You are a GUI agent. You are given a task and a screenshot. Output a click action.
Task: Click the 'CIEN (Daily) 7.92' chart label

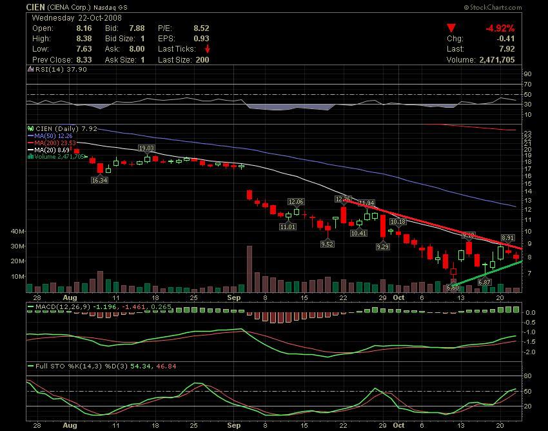(66, 129)
